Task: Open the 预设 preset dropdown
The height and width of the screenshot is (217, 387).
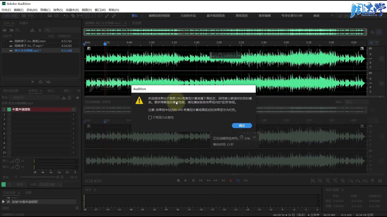Action: 35,98
